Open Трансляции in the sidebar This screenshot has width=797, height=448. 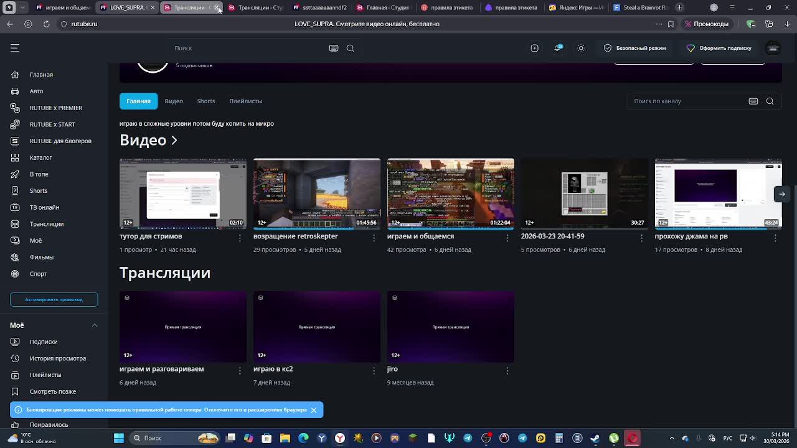46,224
